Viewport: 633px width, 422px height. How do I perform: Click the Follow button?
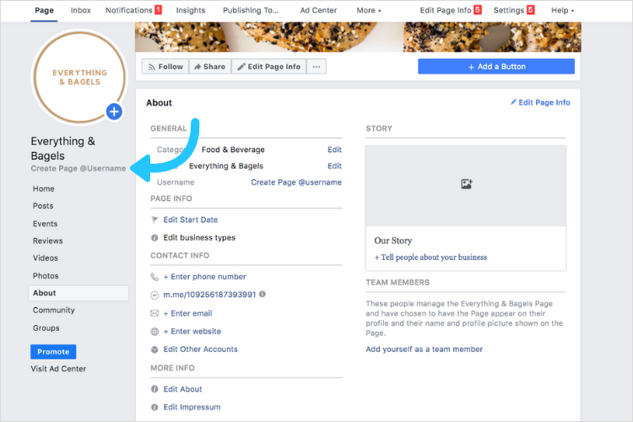click(165, 67)
